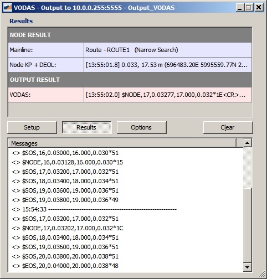The height and width of the screenshot is (279, 267).
Task: Click the window resize grip corner
Action: click(x=262, y=274)
